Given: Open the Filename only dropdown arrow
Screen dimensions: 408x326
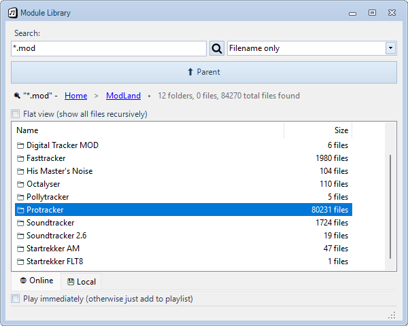Looking at the screenshot, I should click(x=390, y=48).
